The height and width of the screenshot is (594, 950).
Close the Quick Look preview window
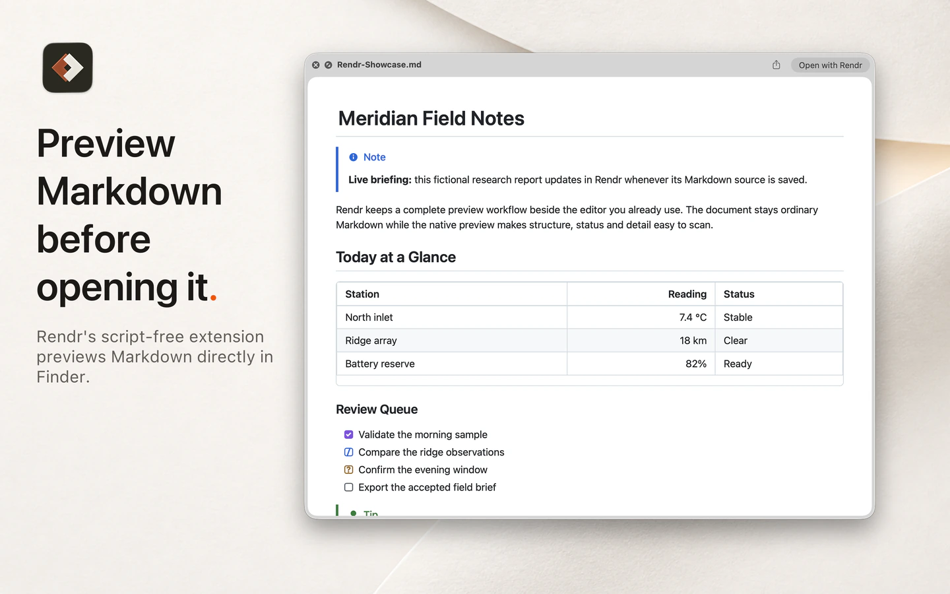(x=316, y=65)
